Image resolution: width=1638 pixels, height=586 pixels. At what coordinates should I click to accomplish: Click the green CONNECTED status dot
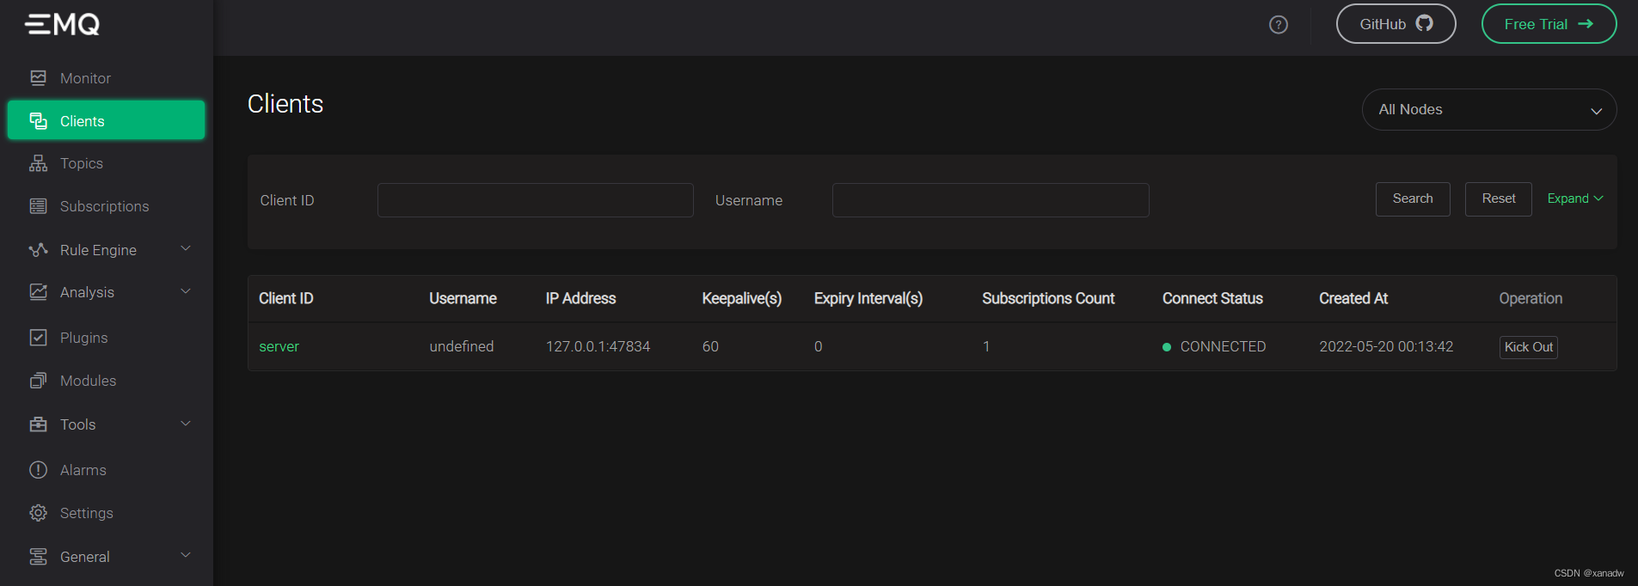[x=1167, y=347]
